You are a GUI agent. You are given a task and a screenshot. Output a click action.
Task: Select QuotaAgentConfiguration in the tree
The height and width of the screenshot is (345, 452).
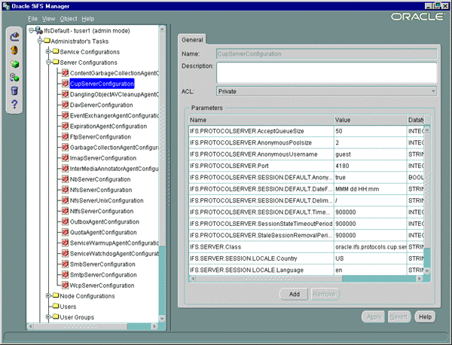[x=103, y=232]
